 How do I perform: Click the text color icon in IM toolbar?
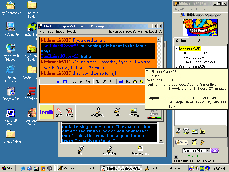[58, 81]
